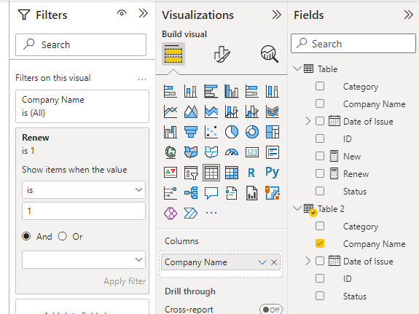Select the Power Apps visual

point(171,213)
